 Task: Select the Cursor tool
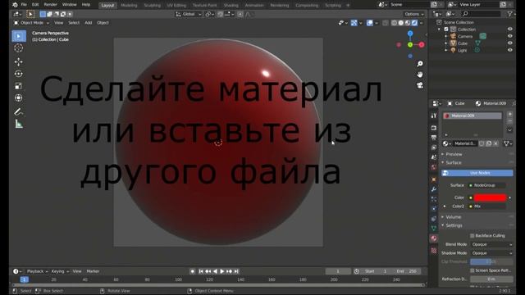coord(19,48)
